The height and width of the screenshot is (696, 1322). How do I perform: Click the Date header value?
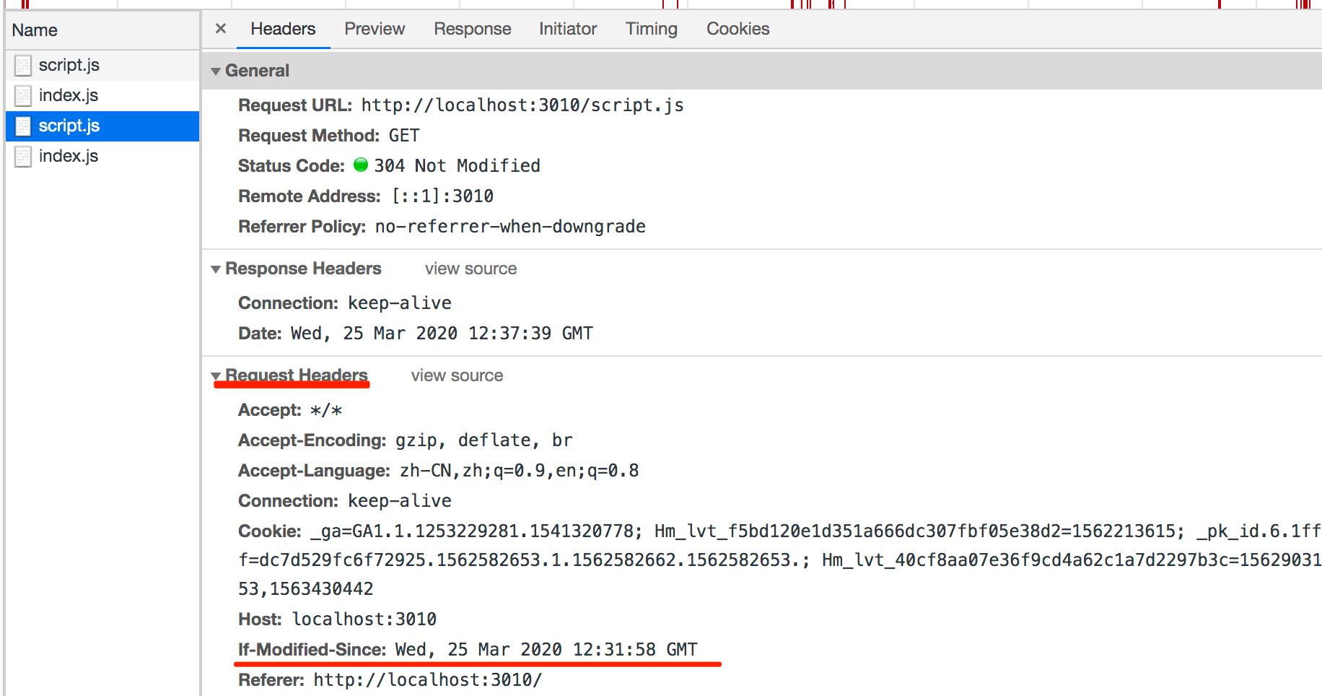[442, 334]
